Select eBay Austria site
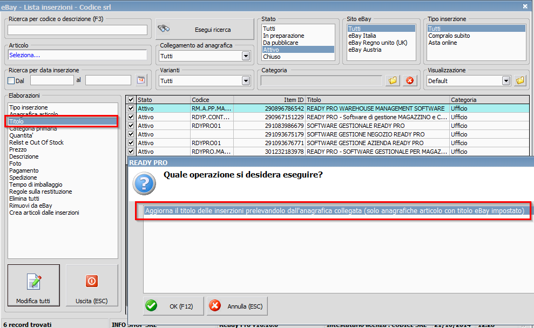Viewport: 534px width, 328px height. [x=381, y=50]
